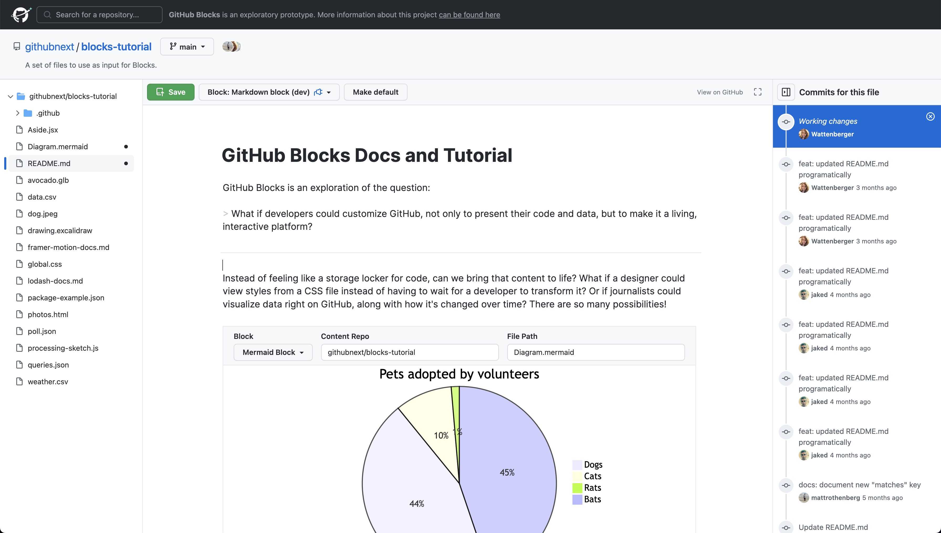Click the contributor avatars next to main
941x533 pixels.
click(232, 46)
